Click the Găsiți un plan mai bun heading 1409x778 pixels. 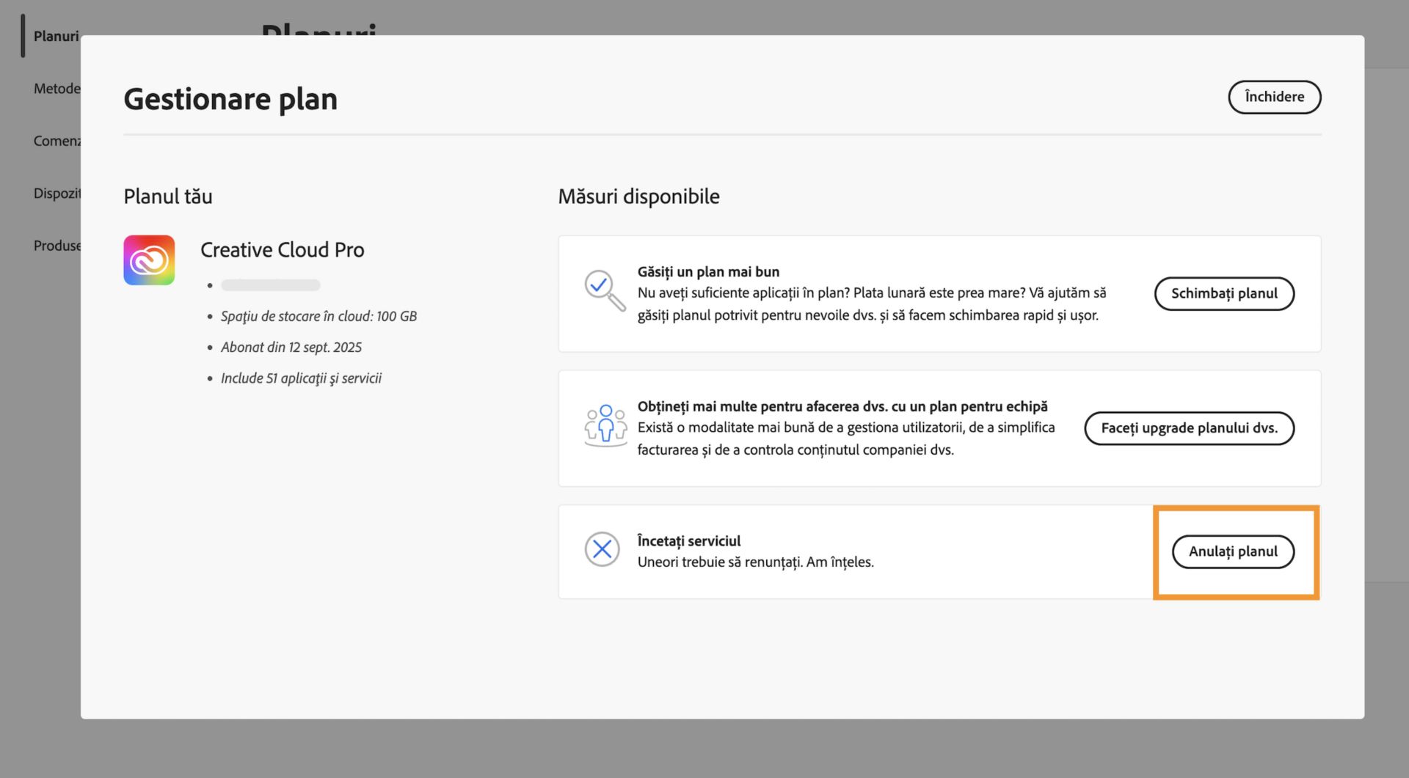tap(708, 271)
